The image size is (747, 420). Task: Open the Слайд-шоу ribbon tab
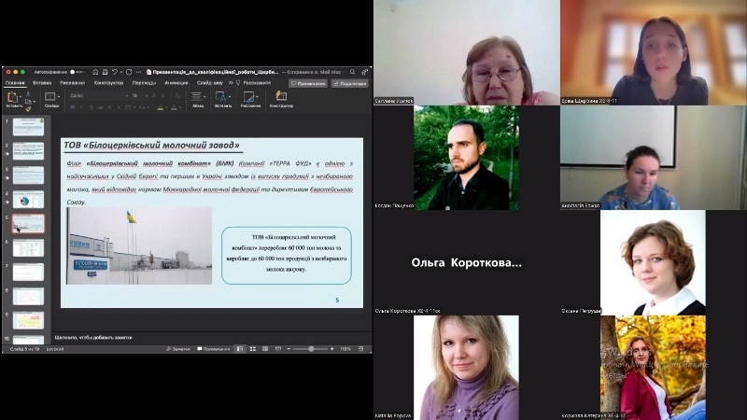tap(209, 83)
